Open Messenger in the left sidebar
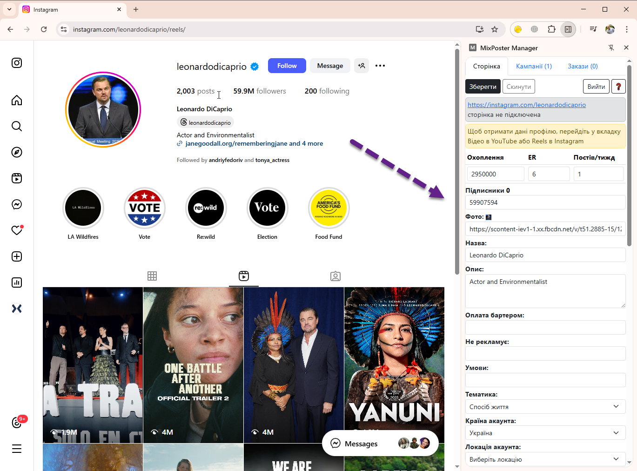637x471 pixels. tap(17, 204)
